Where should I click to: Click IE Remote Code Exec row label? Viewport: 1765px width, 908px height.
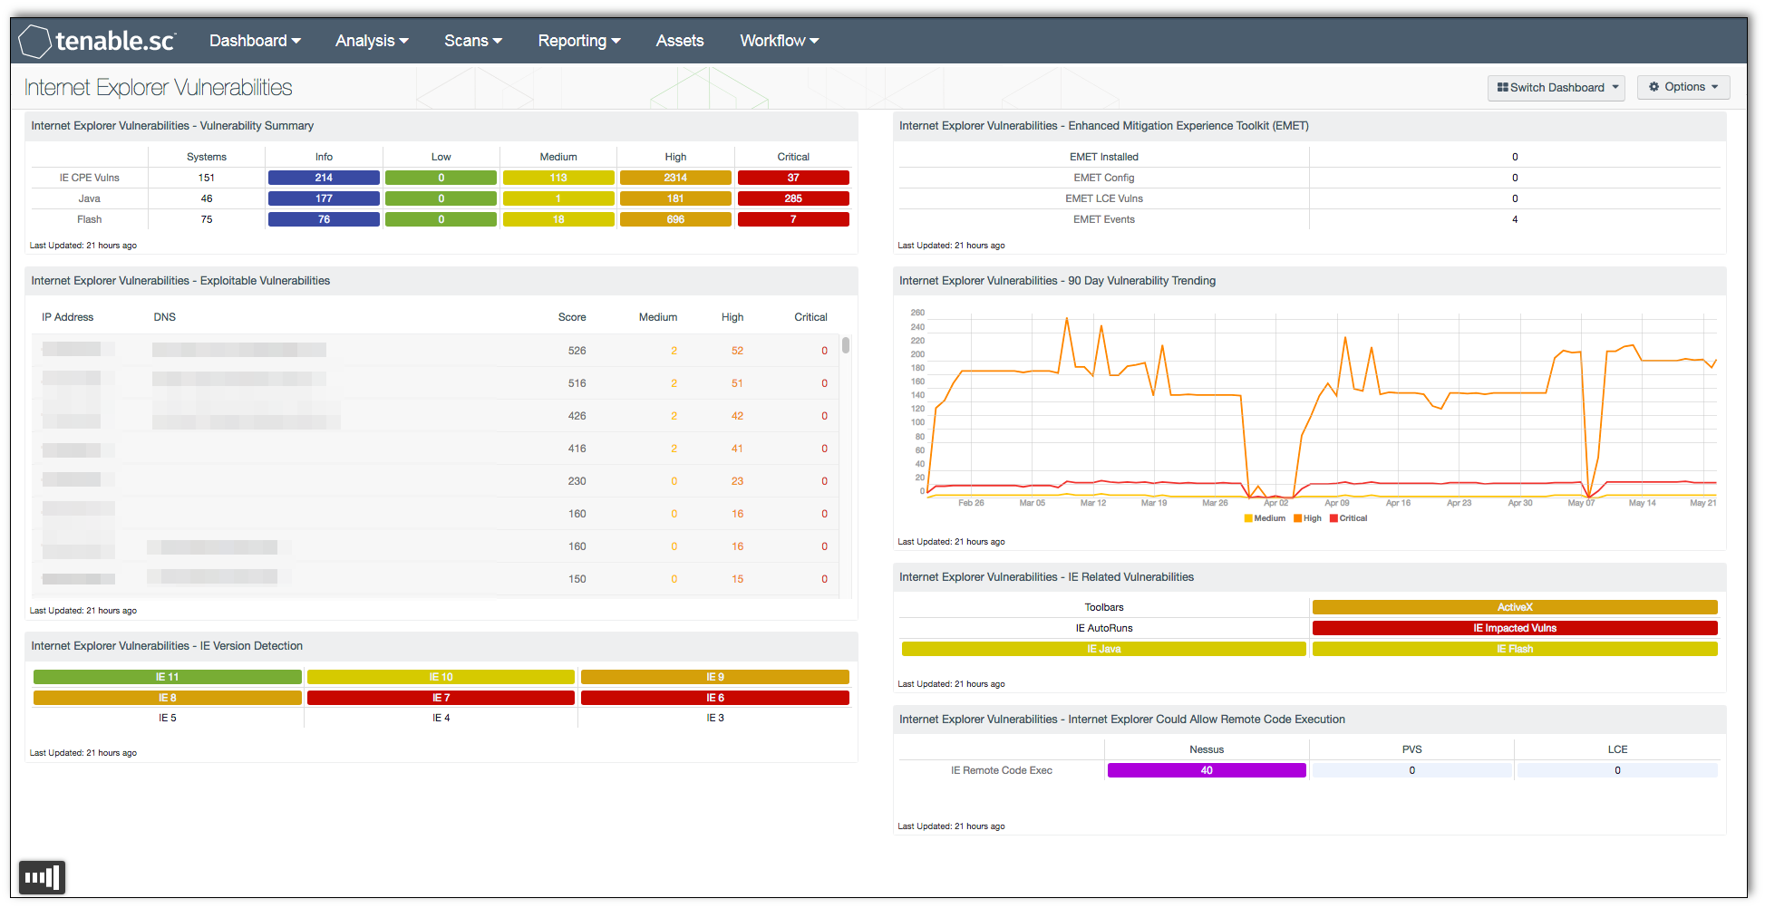pos(1002,770)
